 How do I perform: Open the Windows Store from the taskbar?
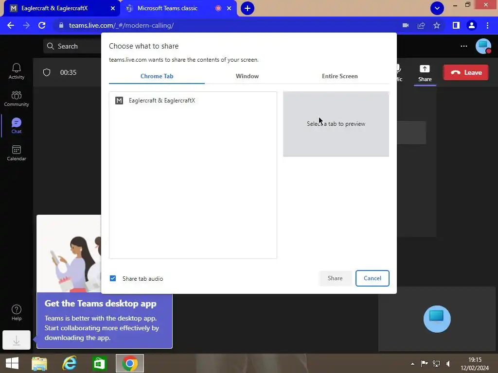99,363
